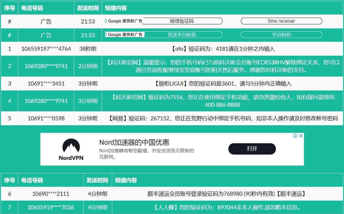Image resolution: width=344 pixels, height=214 pixels.
Task: Click the 序号 header in the top table
Action: [x=10, y=8]
